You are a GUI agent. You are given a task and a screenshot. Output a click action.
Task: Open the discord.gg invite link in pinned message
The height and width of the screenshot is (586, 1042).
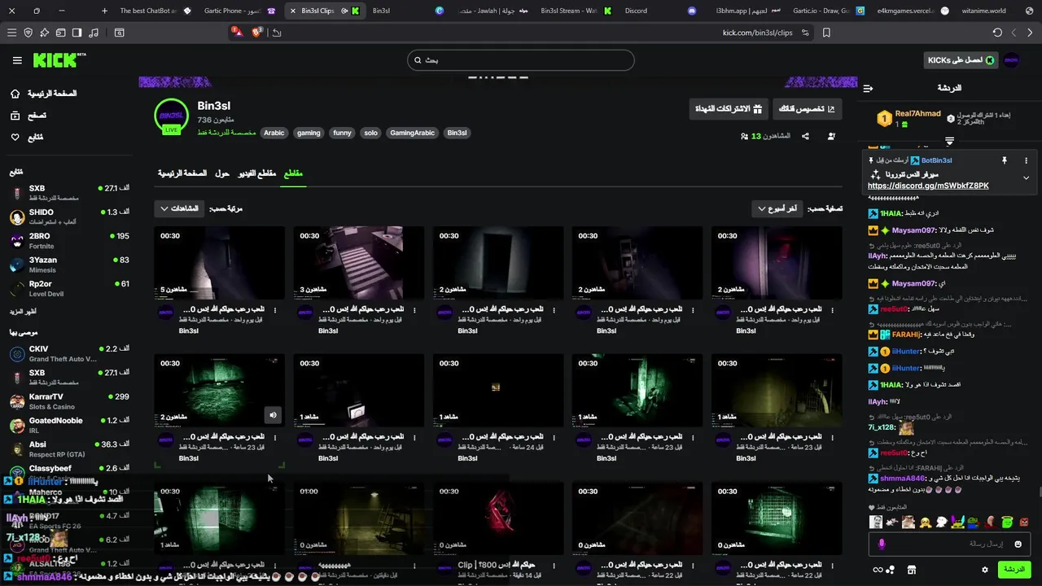pyautogui.click(x=928, y=186)
